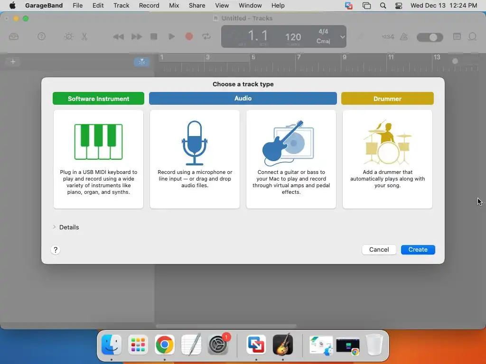Select the Software Instrument keyboard card
The image size is (486, 364).
(x=98, y=159)
